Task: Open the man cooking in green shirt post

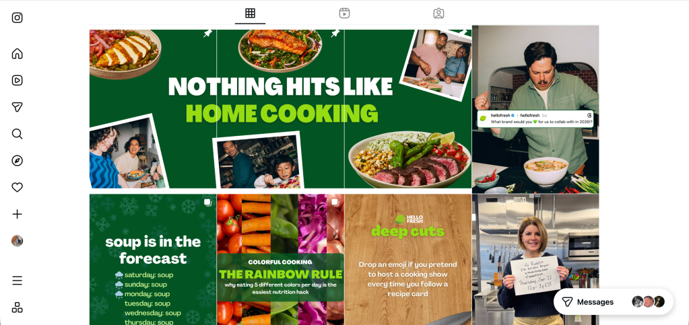Action: point(535,110)
